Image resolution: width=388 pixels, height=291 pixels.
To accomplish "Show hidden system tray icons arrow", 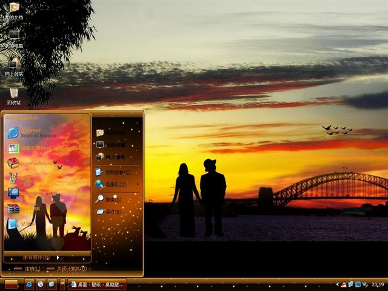I will [337, 284].
